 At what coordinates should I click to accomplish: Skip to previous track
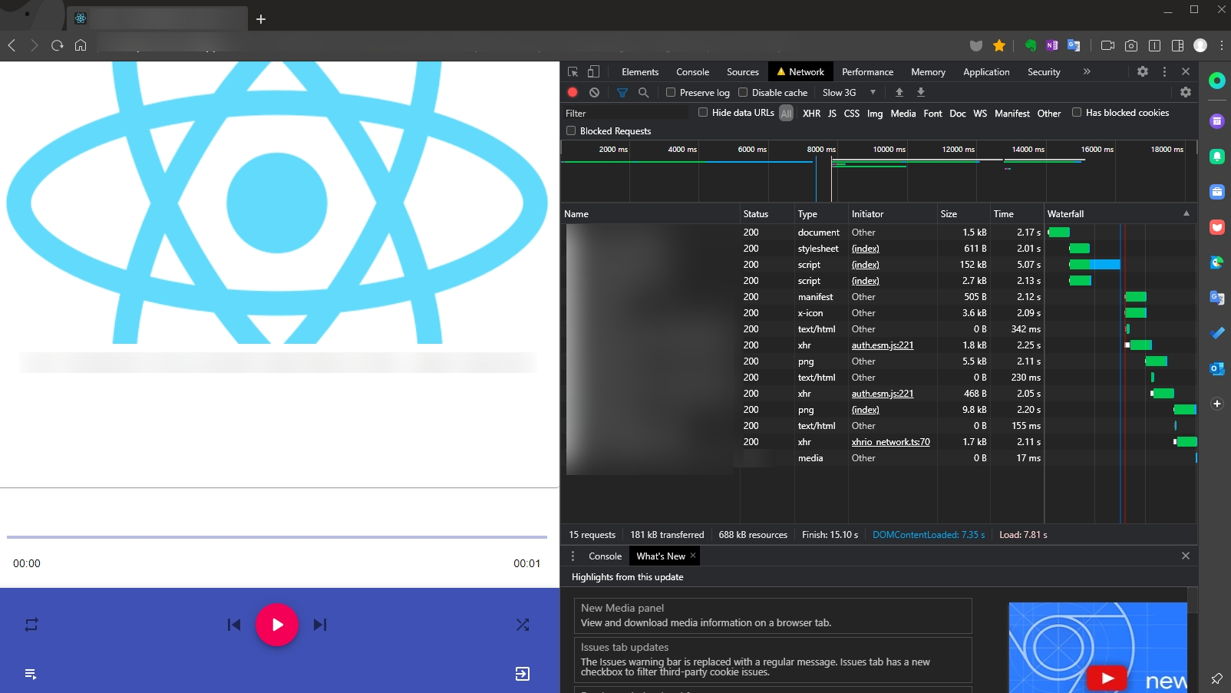[234, 625]
